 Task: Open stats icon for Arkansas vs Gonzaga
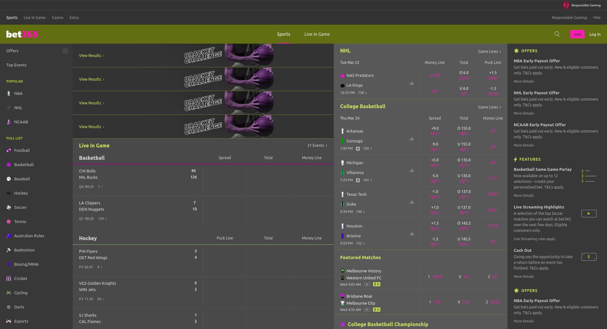(412, 139)
